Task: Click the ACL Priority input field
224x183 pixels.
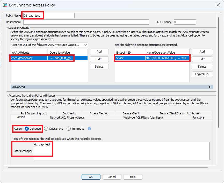Action: [x=185, y=22]
